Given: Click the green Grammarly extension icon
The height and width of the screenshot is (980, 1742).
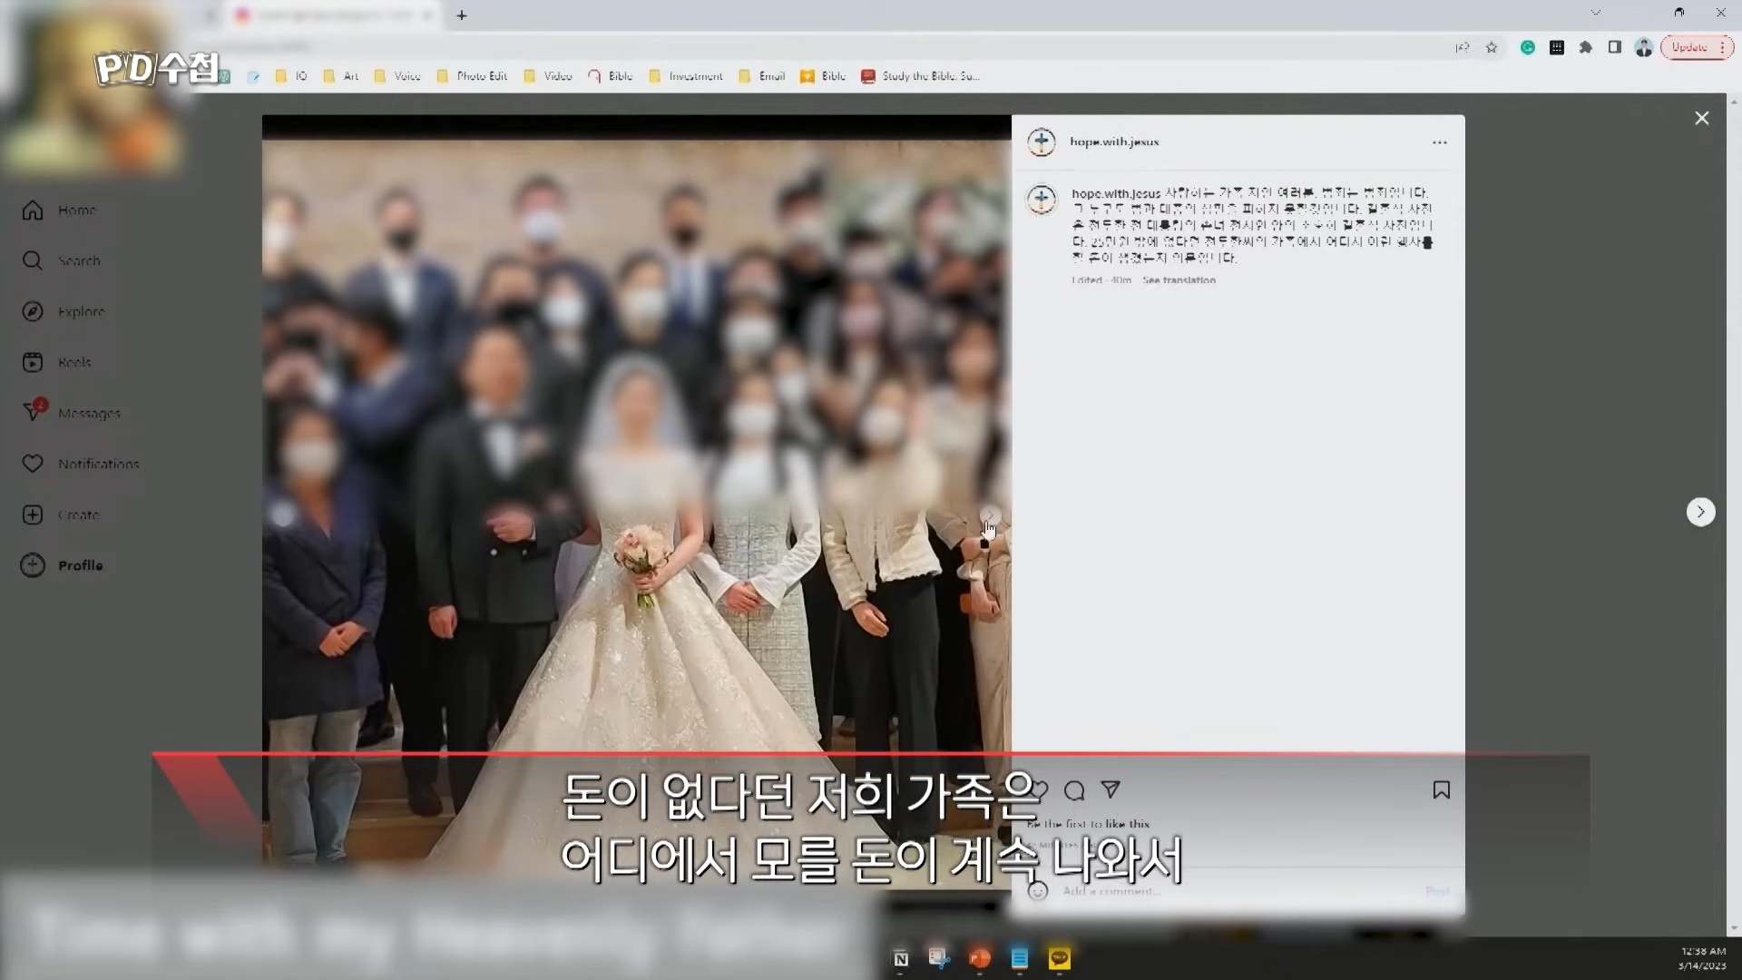Looking at the screenshot, I should click(1528, 48).
